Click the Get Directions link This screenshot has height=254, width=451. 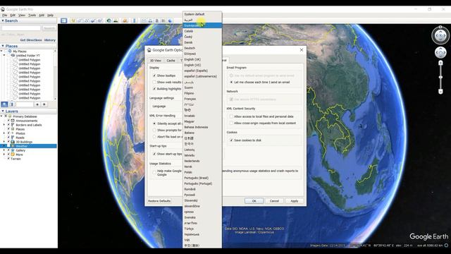31,40
